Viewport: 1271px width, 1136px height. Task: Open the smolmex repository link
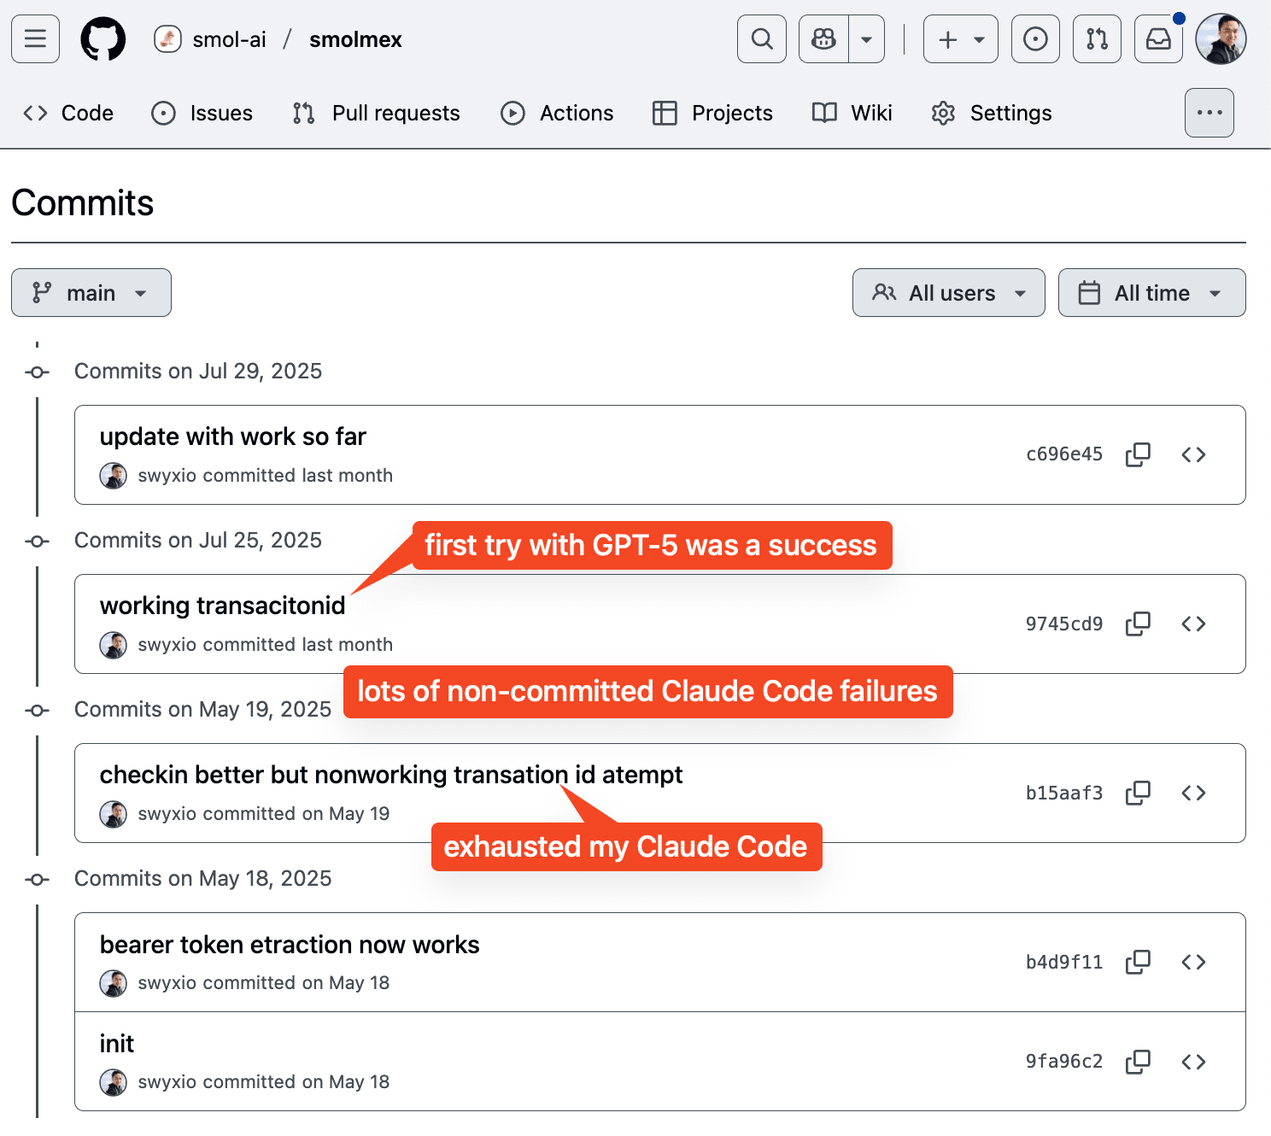[x=355, y=39]
